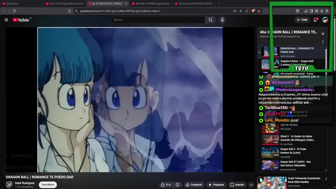Open the Crear menu
The width and height of the screenshot is (336, 189).
point(302,20)
